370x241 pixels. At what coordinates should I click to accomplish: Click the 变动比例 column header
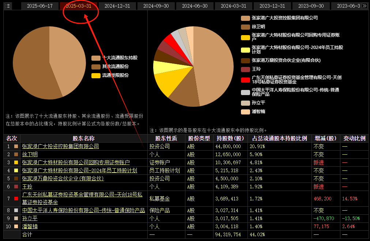[x=354, y=138]
